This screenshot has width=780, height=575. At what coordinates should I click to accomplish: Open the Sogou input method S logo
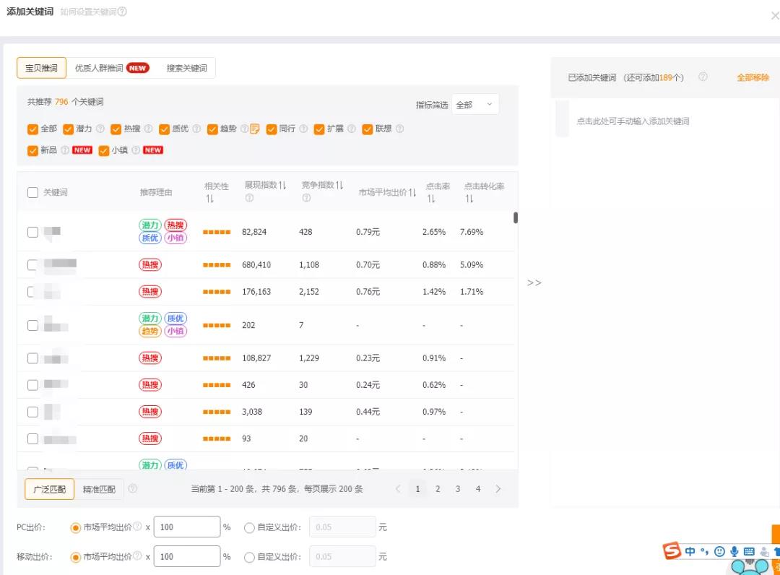(672, 551)
